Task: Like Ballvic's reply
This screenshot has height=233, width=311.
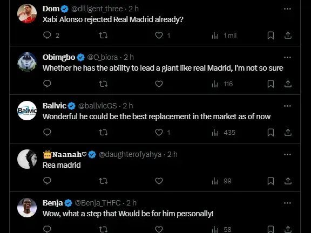Action: 159,132
